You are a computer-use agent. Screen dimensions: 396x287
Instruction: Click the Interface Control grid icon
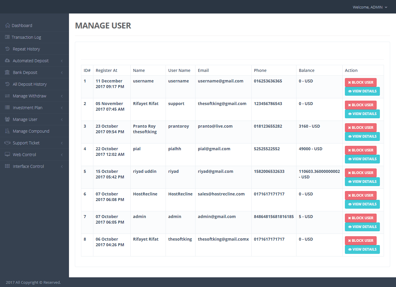pos(8,166)
